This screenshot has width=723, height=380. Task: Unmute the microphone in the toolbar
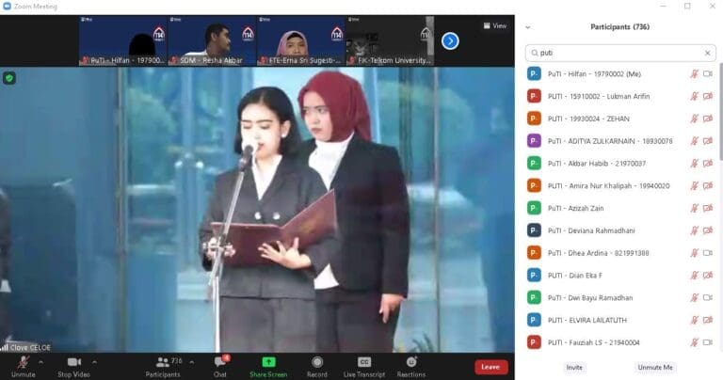22,362
